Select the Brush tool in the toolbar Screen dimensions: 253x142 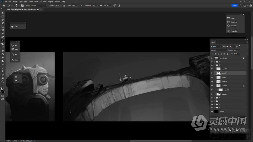coord(3,40)
